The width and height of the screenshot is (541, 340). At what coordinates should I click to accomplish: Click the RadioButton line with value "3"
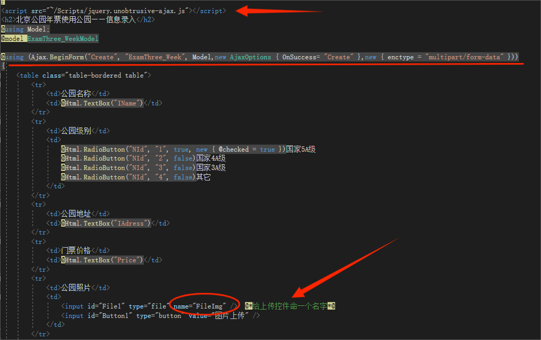[129, 167]
